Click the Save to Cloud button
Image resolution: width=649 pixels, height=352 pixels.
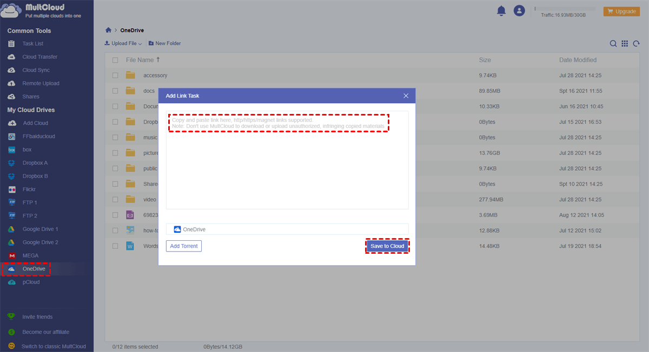(x=387, y=246)
